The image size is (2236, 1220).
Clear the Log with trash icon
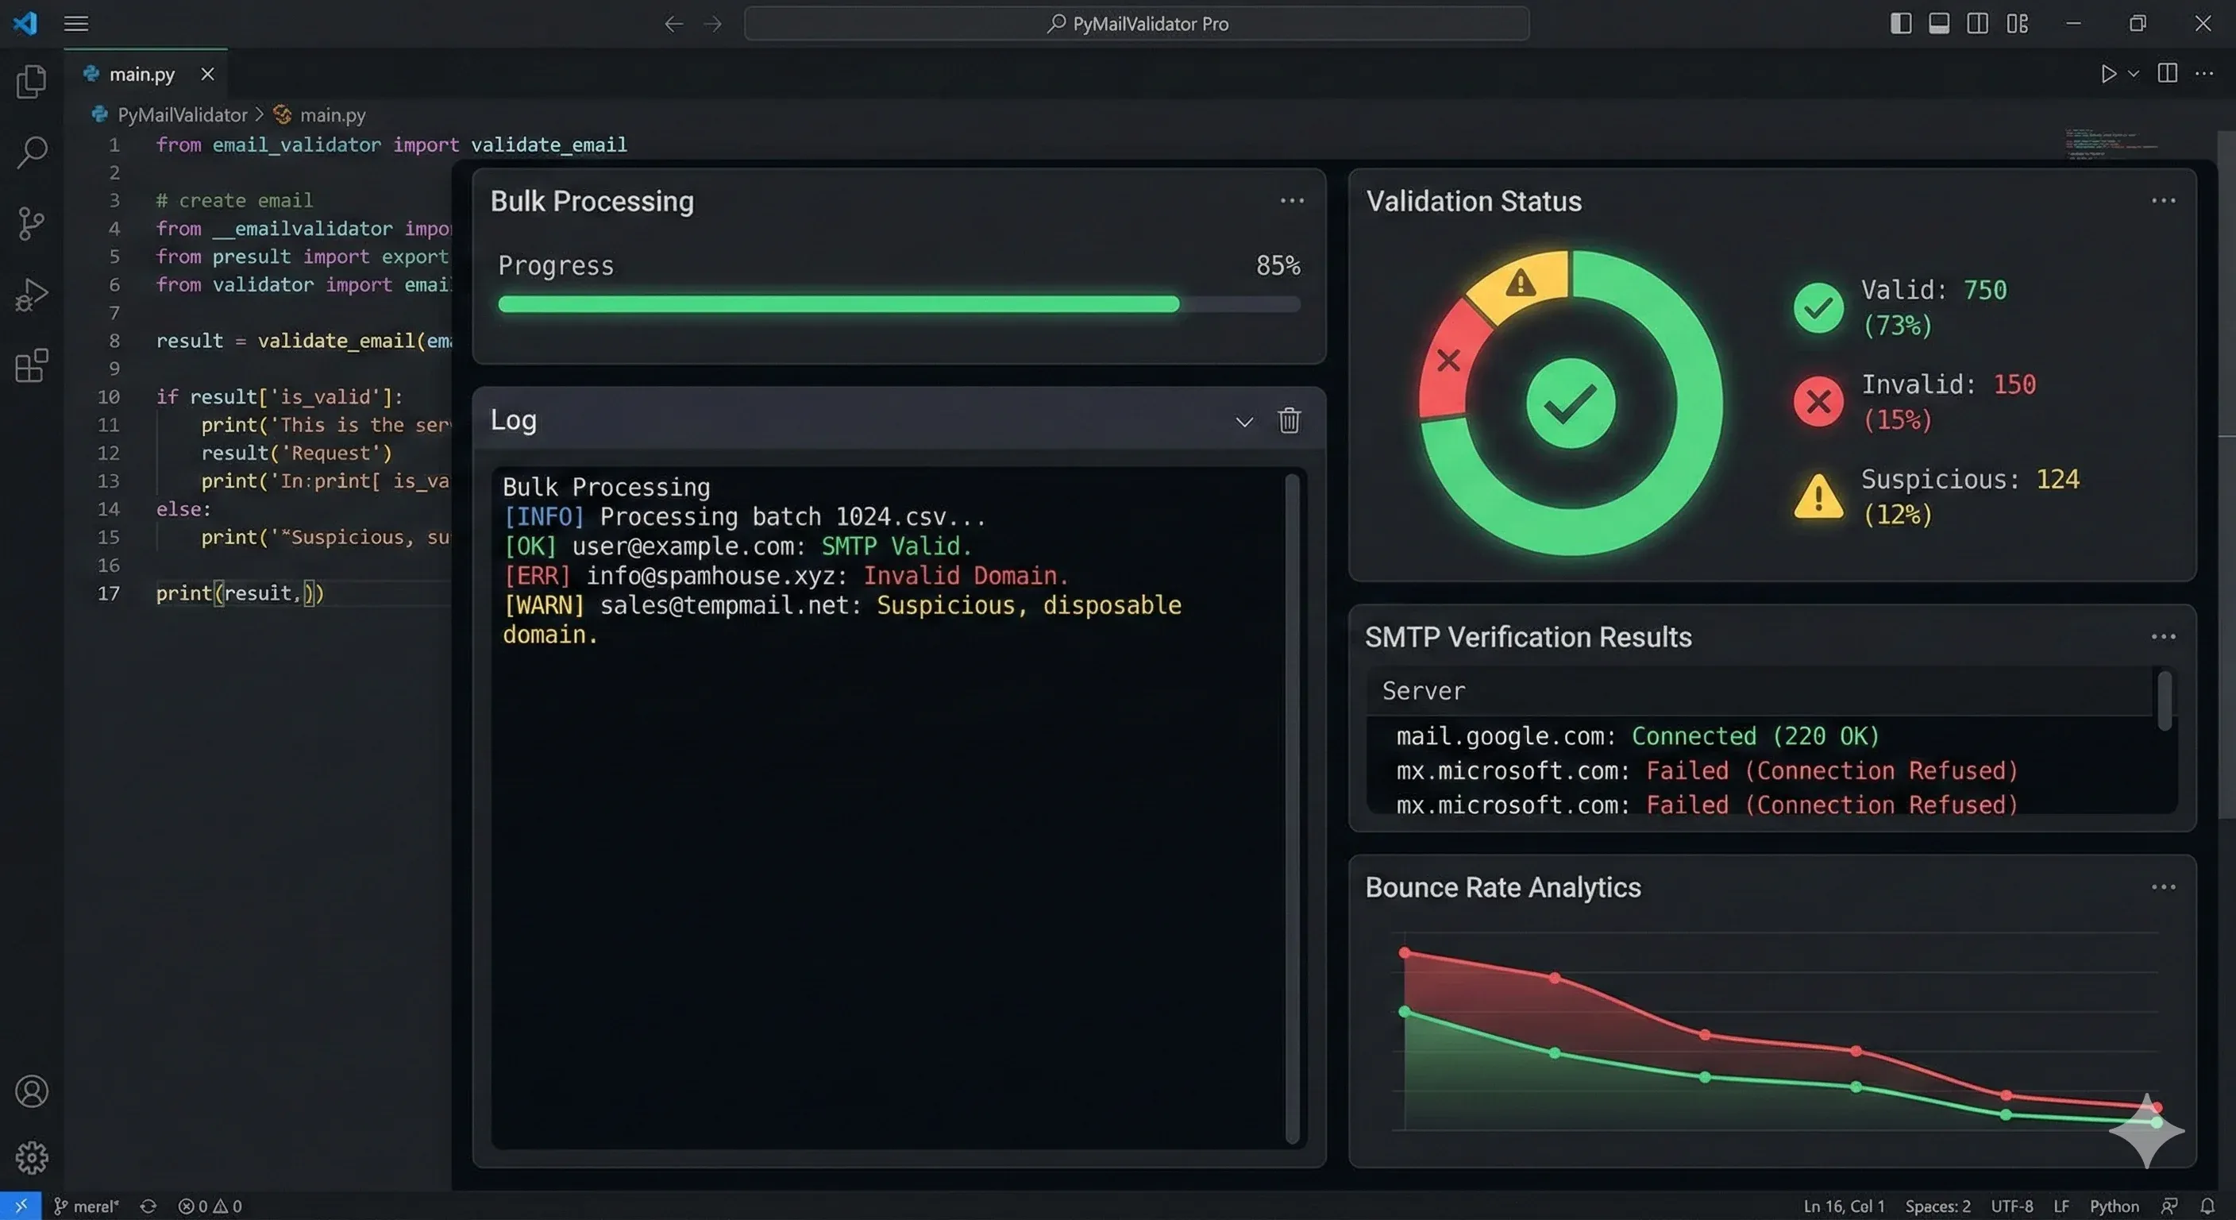(x=1289, y=420)
